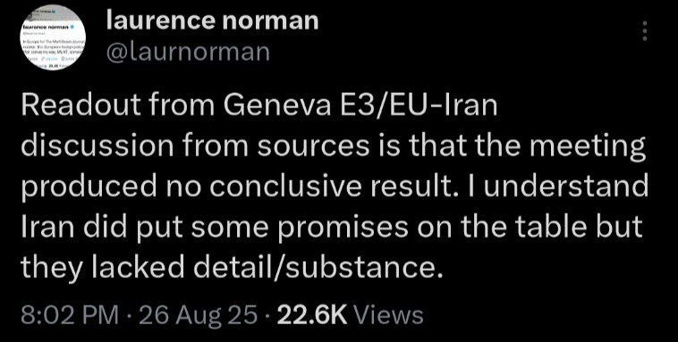Click the 26 Aug 25 date
Viewport: 678px width, 342px height.
[197, 315]
